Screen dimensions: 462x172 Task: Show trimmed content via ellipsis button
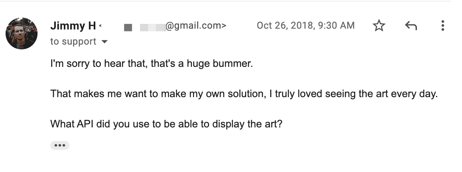pos(60,145)
